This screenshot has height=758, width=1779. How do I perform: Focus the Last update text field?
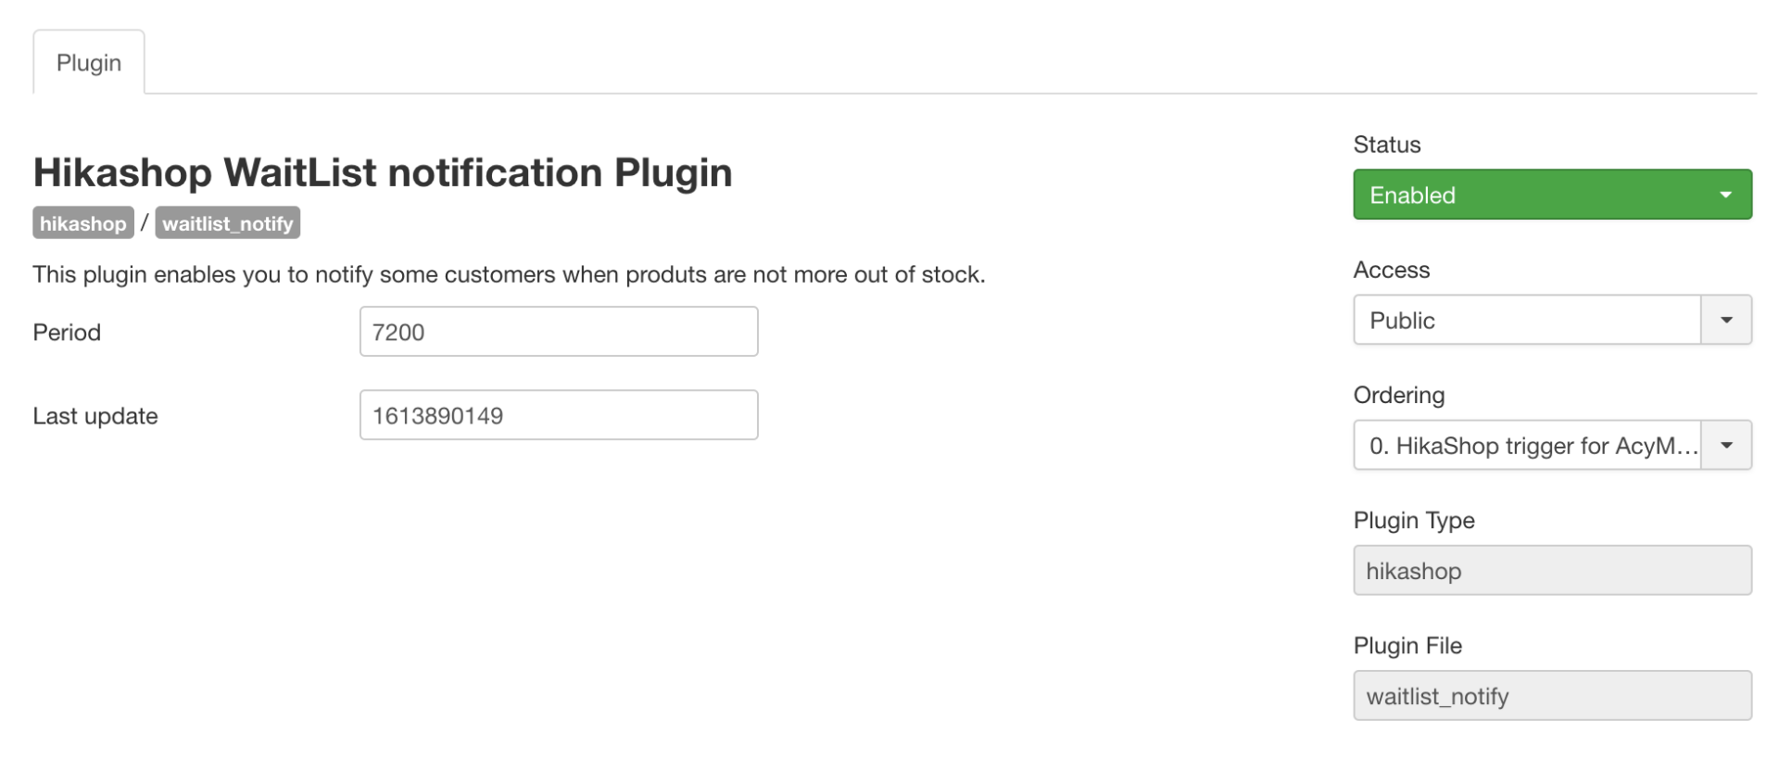(559, 415)
